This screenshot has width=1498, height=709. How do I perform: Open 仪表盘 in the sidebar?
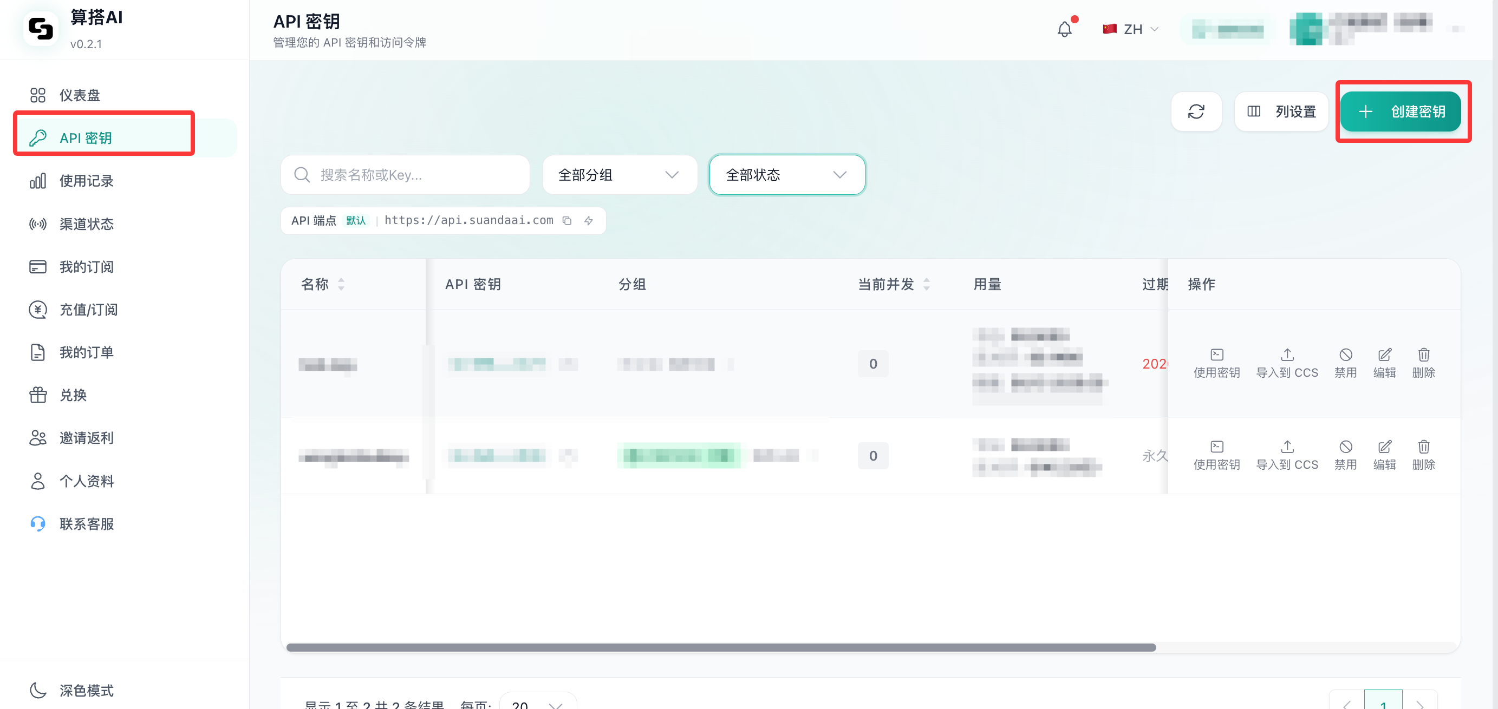[125, 95]
